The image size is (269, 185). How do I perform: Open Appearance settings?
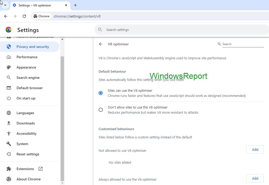tap(30, 67)
